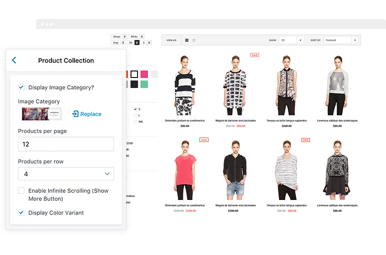Viewport: 386px width, 255px height.
Task: Remove the S filter tag
Action: tap(149, 42)
